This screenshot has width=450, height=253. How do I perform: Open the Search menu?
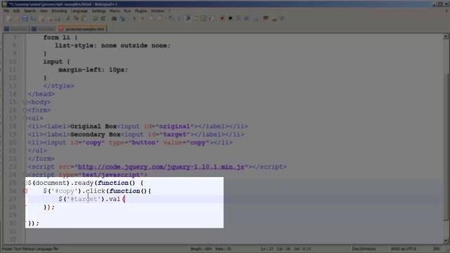pyautogui.click(x=30, y=11)
